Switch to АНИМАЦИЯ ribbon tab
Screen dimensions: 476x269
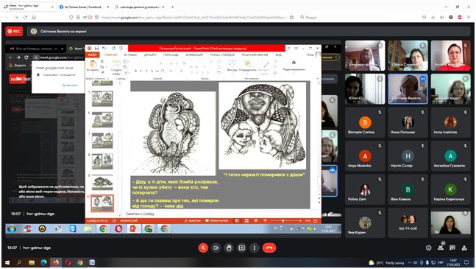[194, 55]
